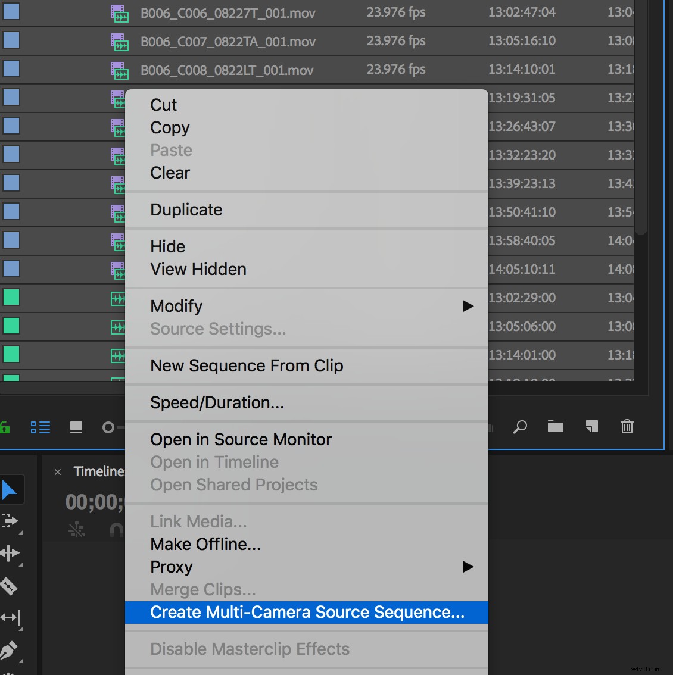The height and width of the screenshot is (675, 673).
Task: Switch the project panel to list view
Action: (40, 427)
